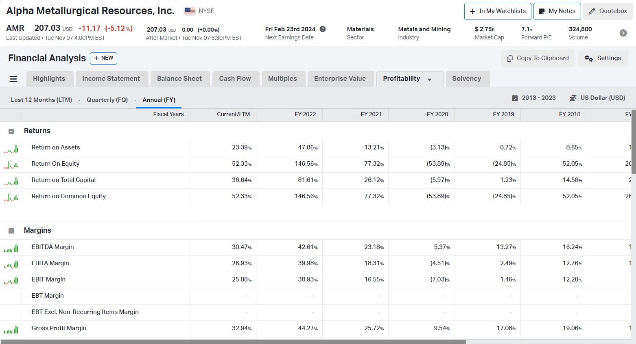Screen dimensions: 636x344
Task: Click the Return On Equity row label
Action: 55,164
